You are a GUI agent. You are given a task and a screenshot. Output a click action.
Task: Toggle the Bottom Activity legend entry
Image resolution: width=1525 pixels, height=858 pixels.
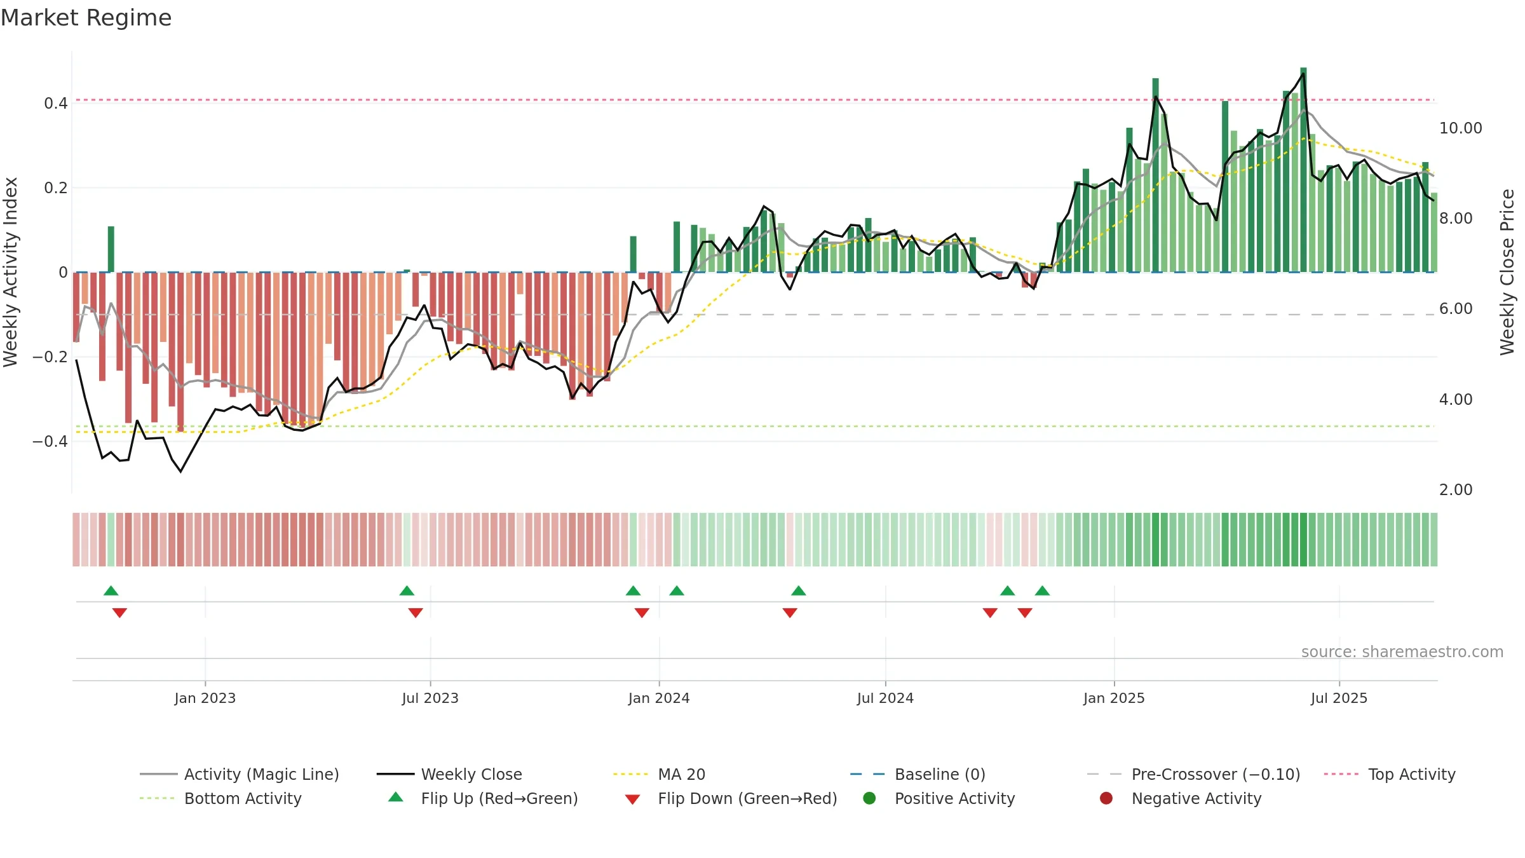220,798
